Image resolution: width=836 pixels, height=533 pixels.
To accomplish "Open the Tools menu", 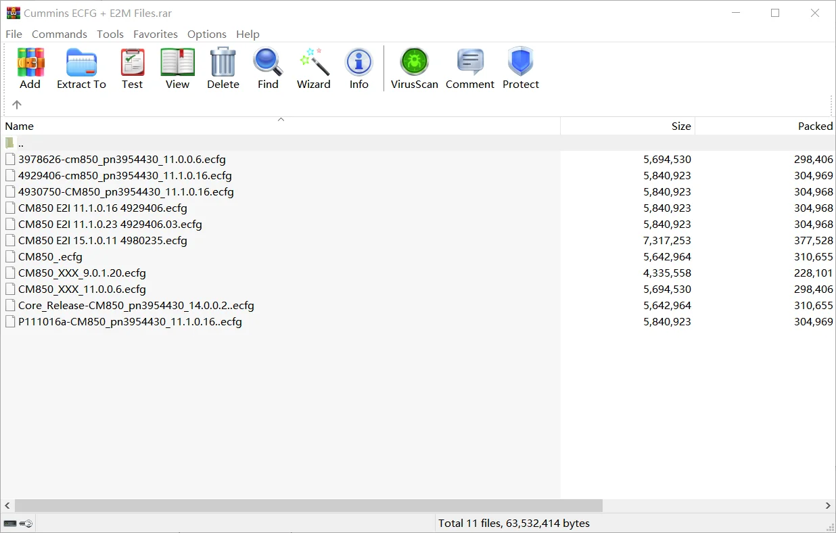I will tap(110, 34).
